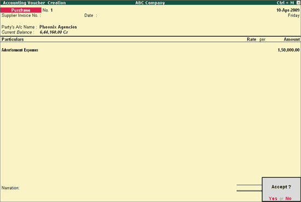The height and width of the screenshot is (202, 301).
Task: Click the voucher date 10-Apr-2009
Action: (288, 10)
